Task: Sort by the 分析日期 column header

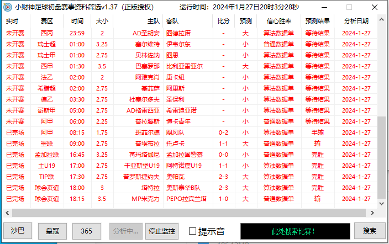Action: (x=356, y=22)
